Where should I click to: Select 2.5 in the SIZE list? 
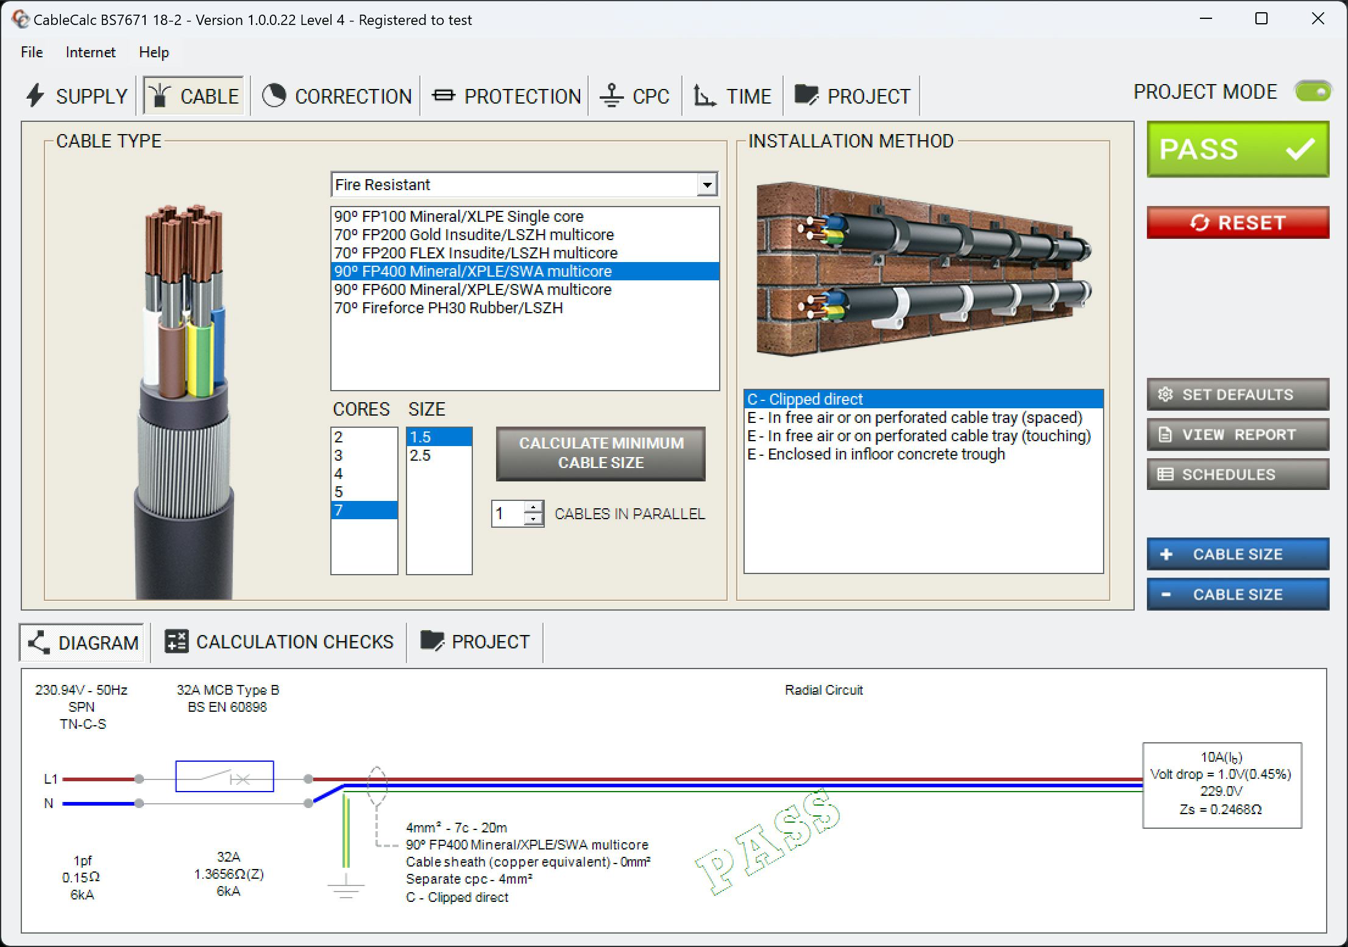click(420, 455)
